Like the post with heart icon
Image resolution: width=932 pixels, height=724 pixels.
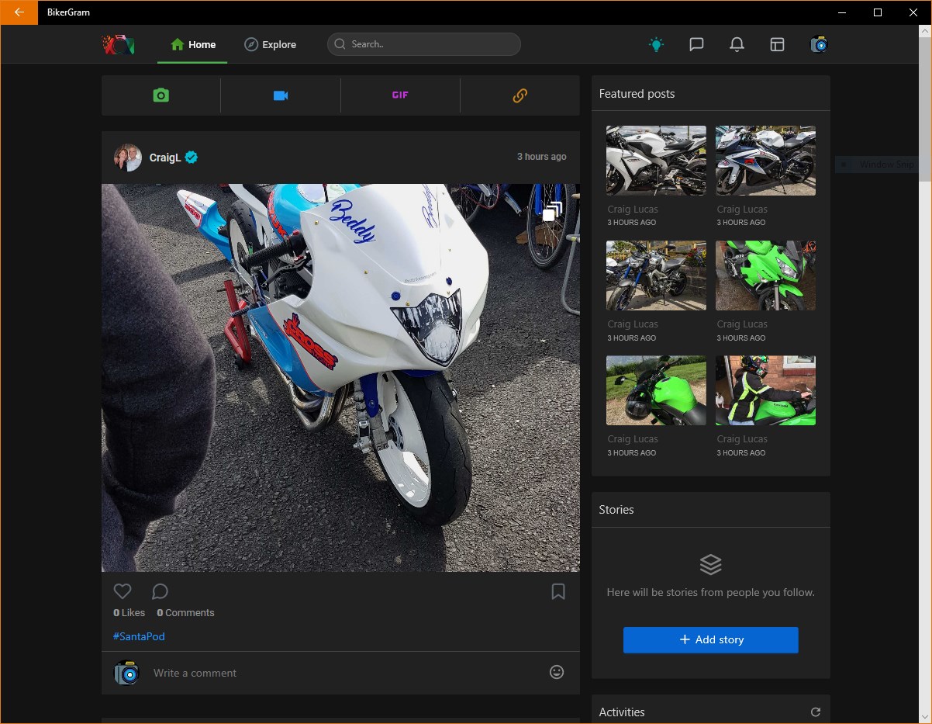[x=123, y=592]
